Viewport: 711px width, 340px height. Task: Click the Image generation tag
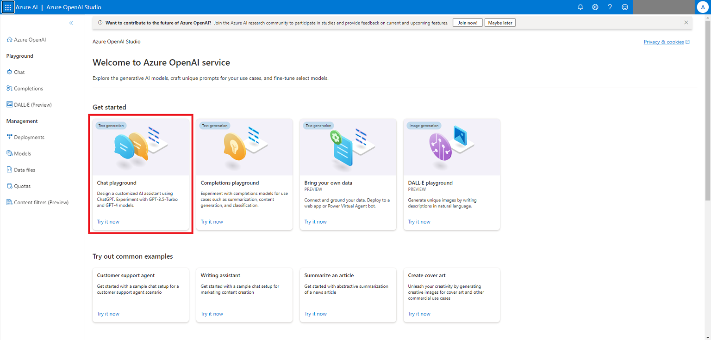click(424, 126)
